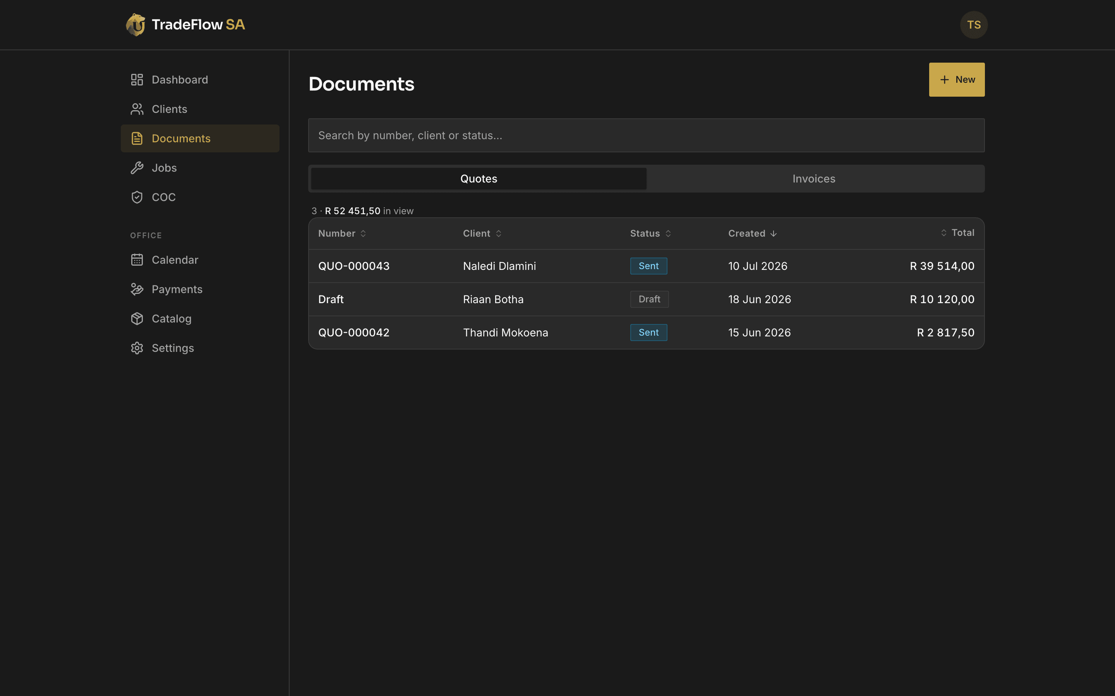Image resolution: width=1115 pixels, height=696 pixels.
Task: Click the Clients people icon
Action: pos(137,109)
